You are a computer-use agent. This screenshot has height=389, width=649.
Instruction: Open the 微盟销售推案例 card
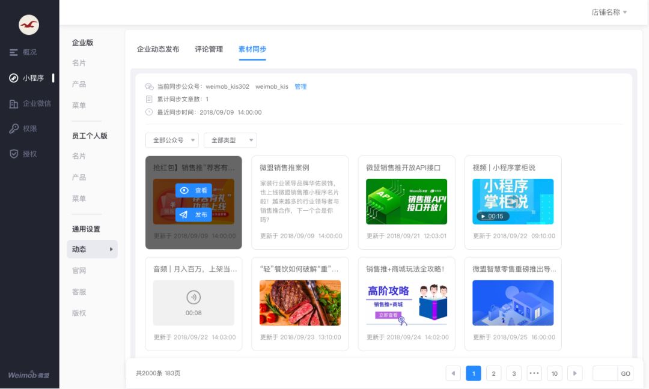300,202
